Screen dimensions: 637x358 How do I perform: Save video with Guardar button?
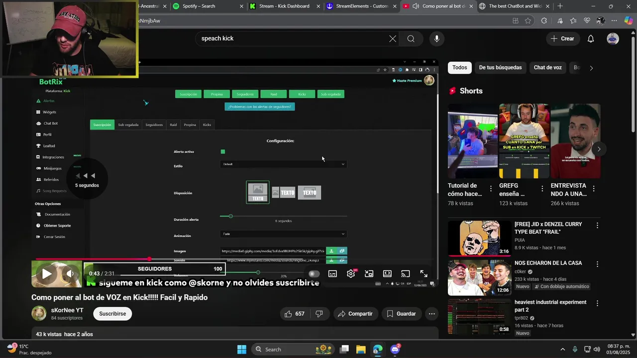pos(401,314)
